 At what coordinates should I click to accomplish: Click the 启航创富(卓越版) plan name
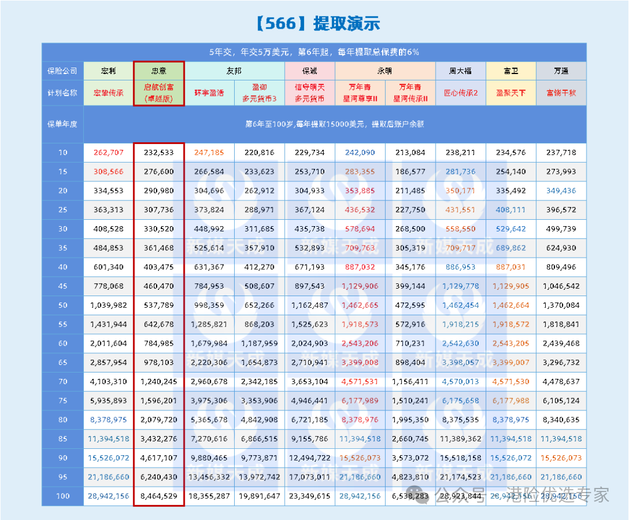(159, 93)
